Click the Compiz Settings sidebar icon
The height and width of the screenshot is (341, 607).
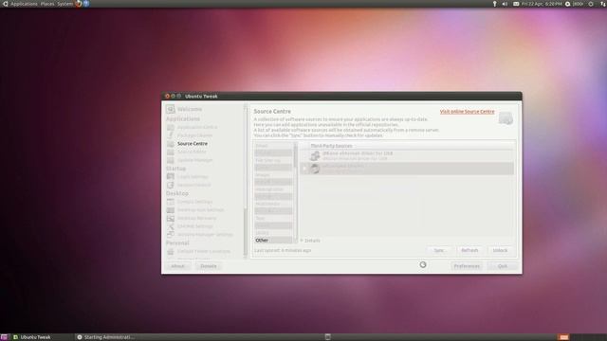pyautogui.click(x=171, y=202)
